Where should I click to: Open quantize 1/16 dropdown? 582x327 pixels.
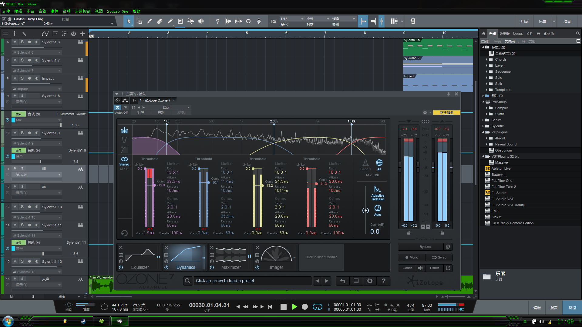292,19
